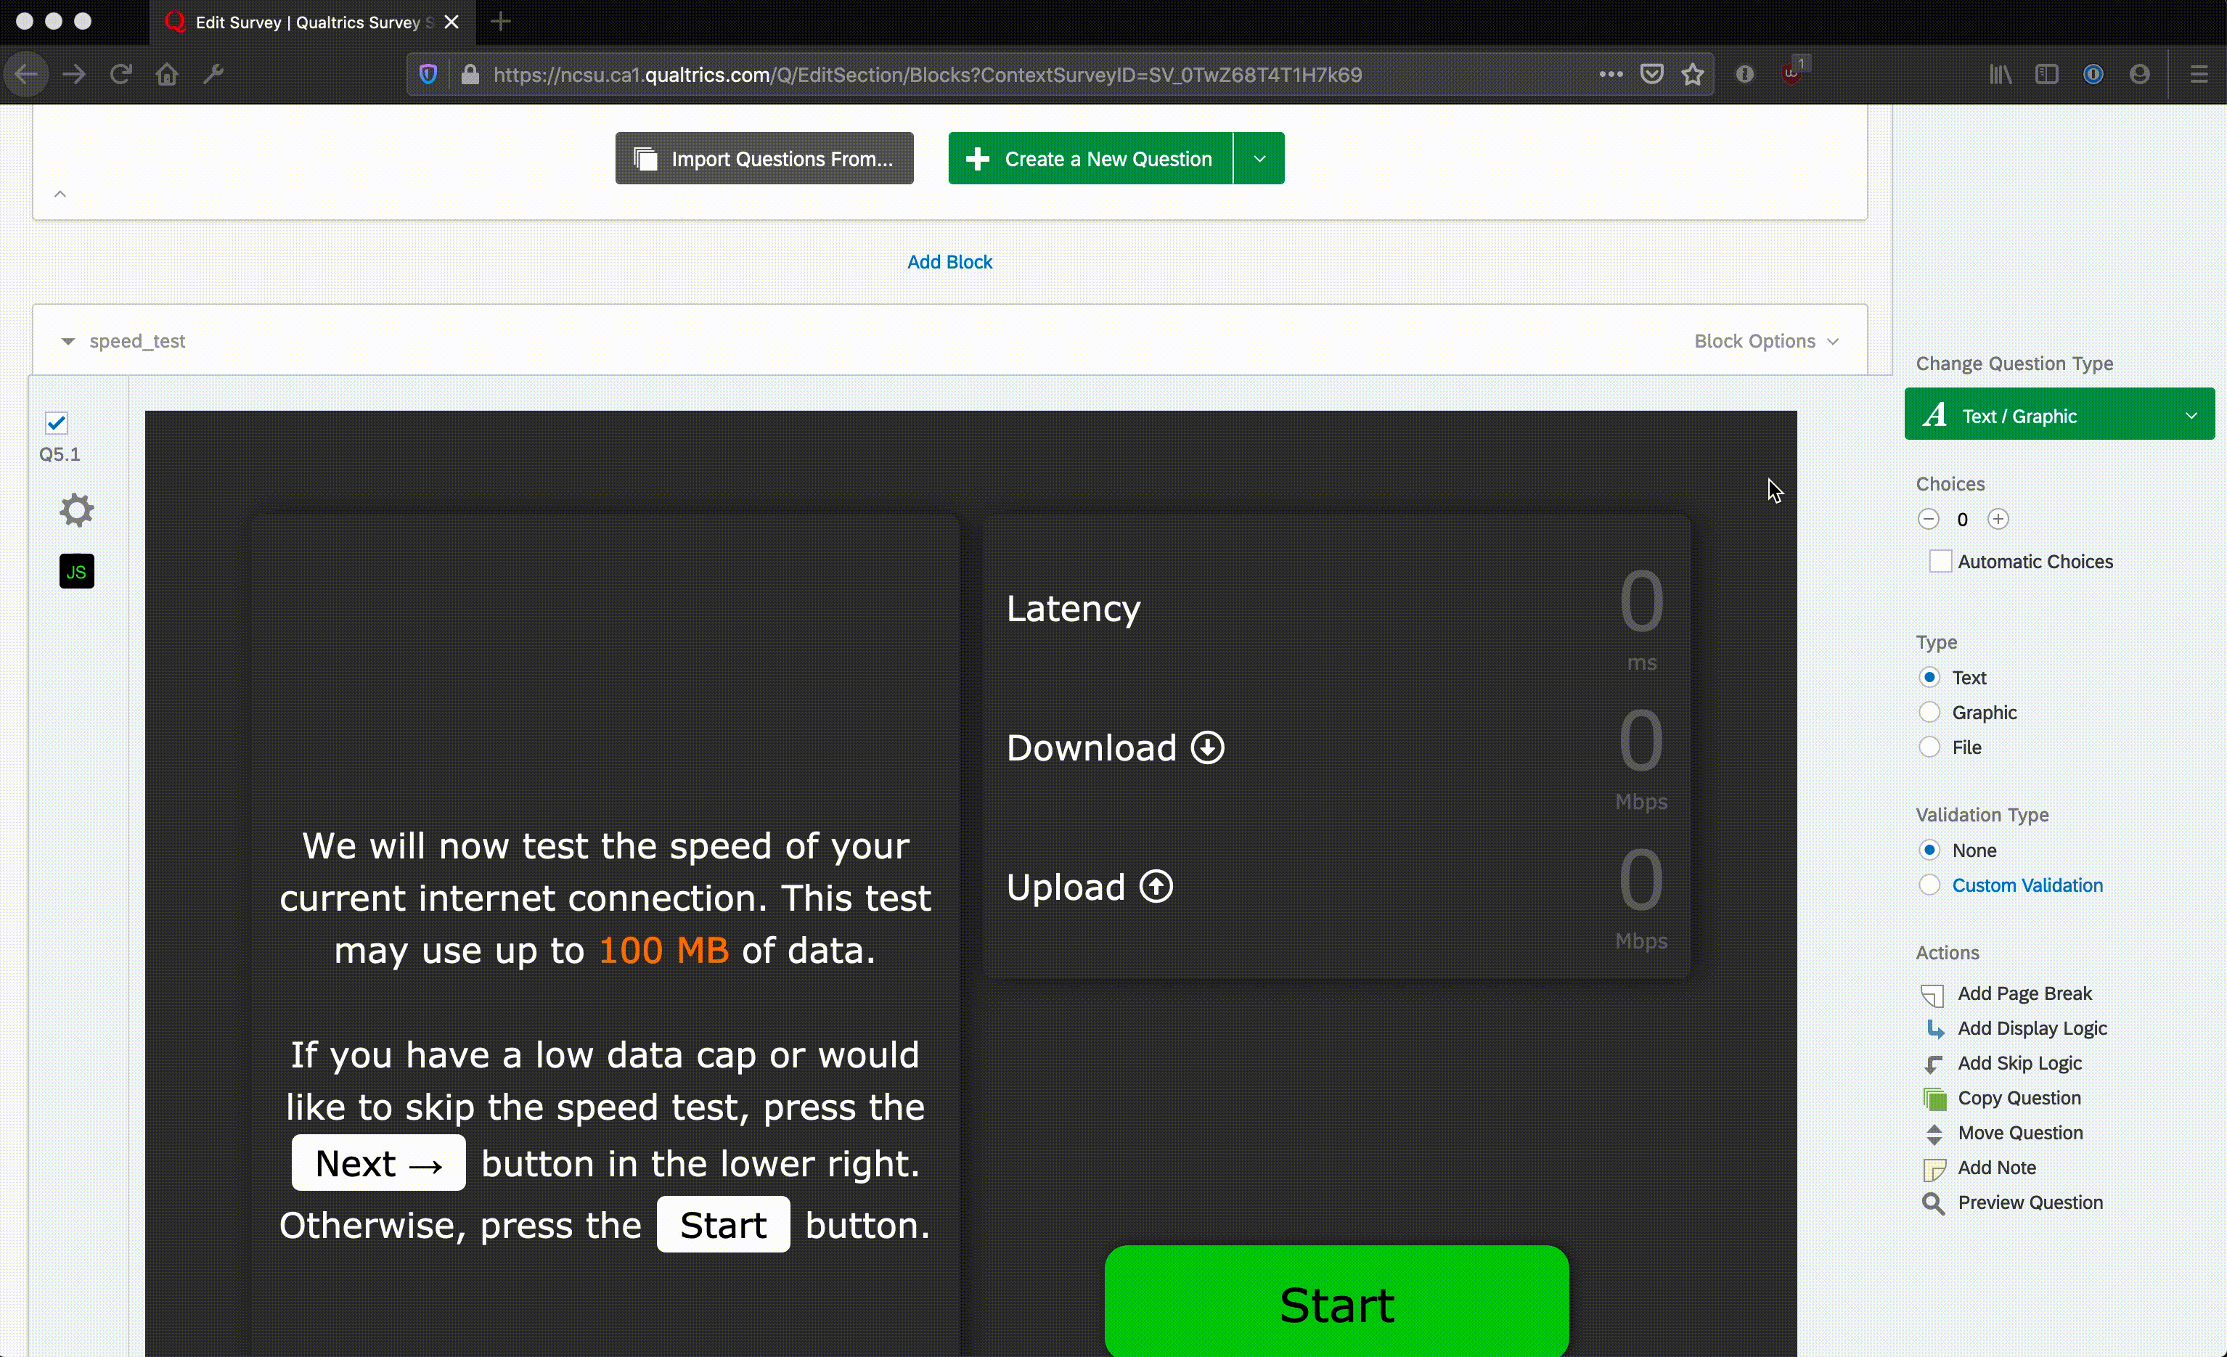Click the Upload label in speed test
Screen dimensions: 2227x1357
pyautogui.click(x=1066, y=887)
